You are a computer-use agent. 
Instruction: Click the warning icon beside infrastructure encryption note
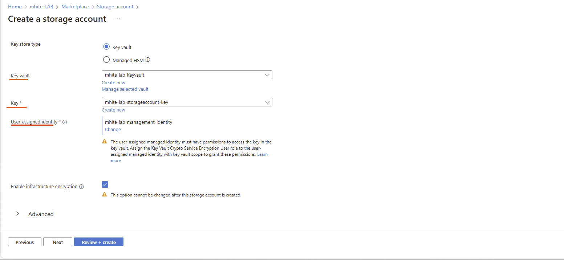click(x=105, y=195)
